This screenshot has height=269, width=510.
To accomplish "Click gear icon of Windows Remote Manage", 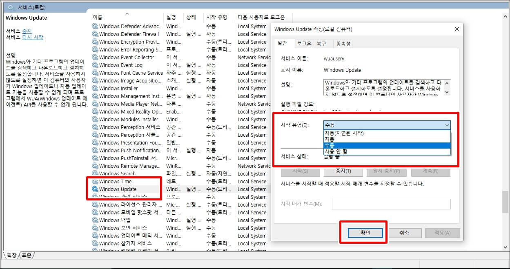I will [95, 166].
